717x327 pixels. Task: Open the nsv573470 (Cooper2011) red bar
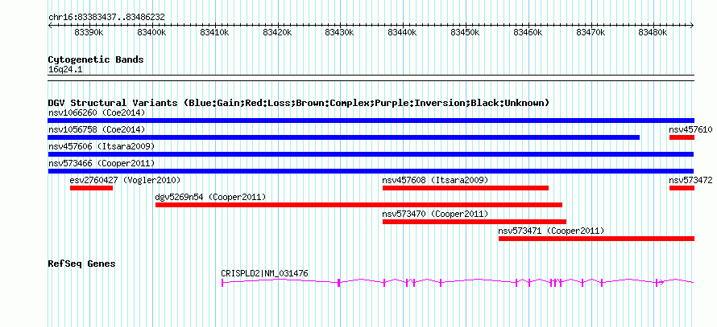coord(475,222)
